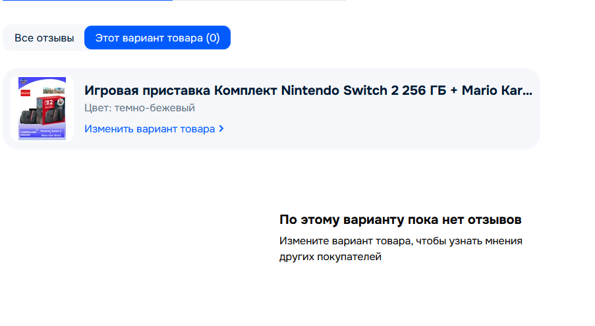Click the red Nintendo logo in the thumbnail
This screenshot has width=595, height=326.
click(x=25, y=94)
